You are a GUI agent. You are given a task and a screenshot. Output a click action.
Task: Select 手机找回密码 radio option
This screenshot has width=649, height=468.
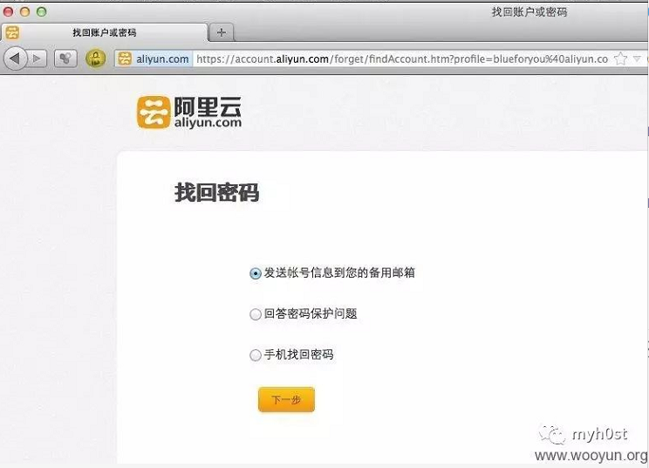256,355
